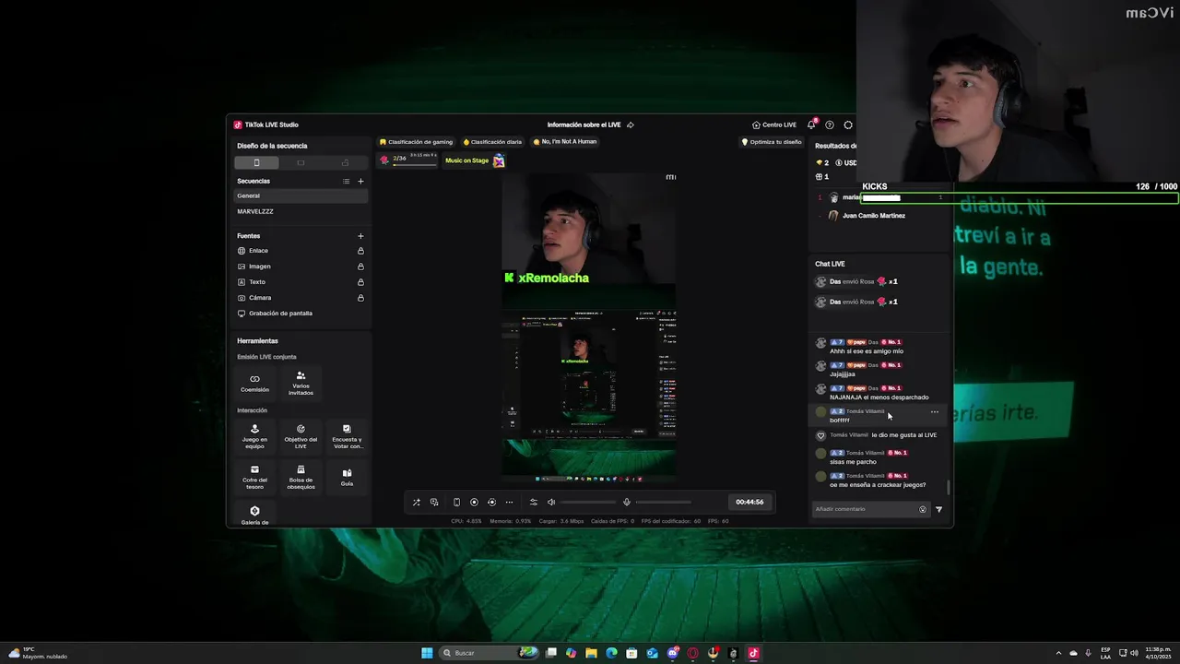The height and width of the screenshot is (664, 1180).
Task: Click Clasificación de gaming chip
Action: tap(416, 142)
